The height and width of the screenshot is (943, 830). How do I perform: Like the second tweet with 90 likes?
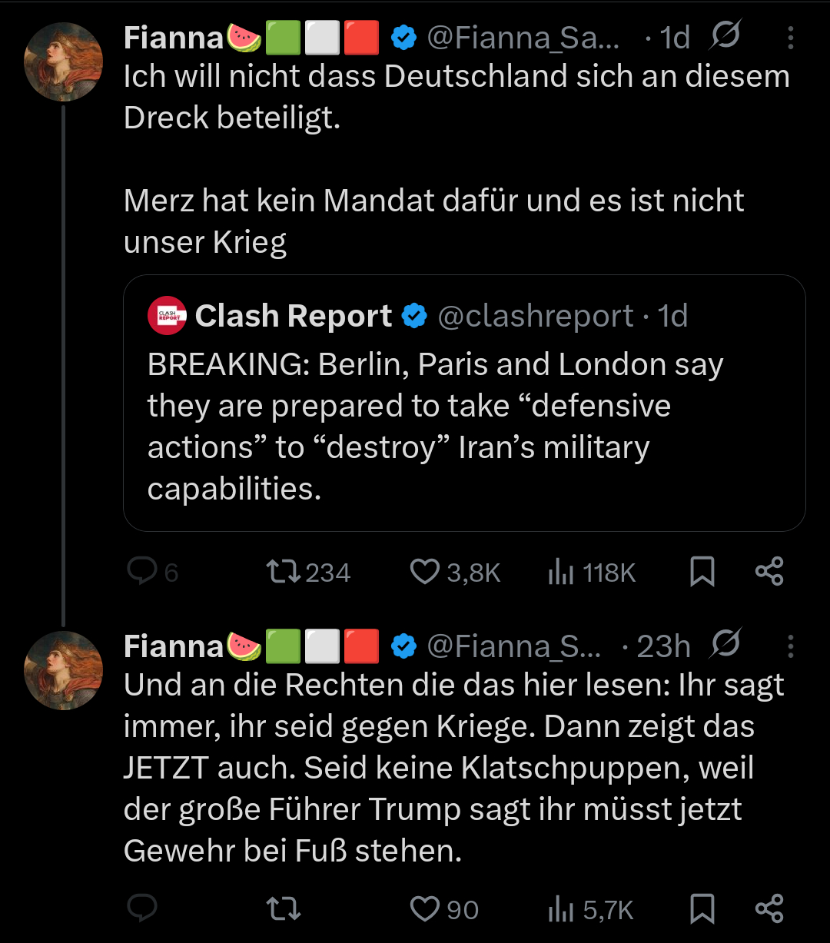click(424, 909)
